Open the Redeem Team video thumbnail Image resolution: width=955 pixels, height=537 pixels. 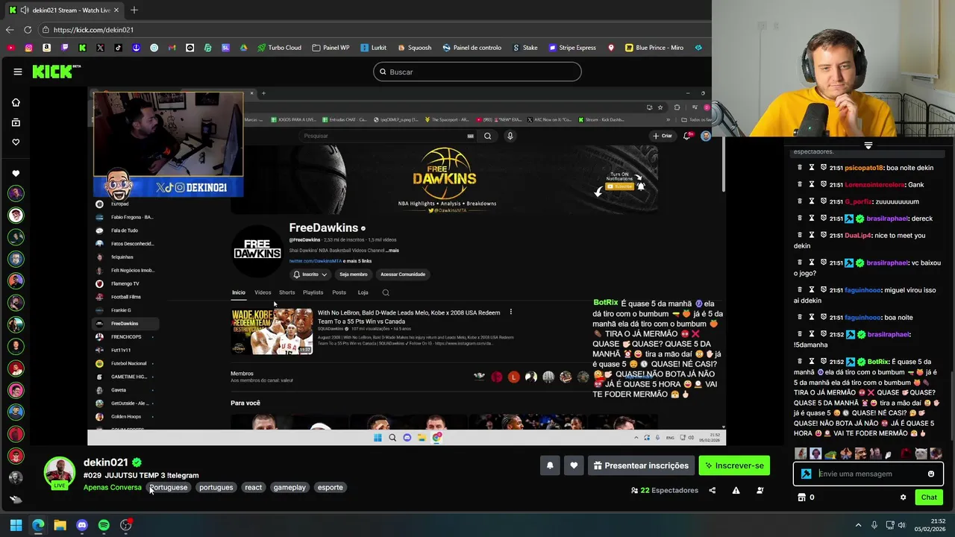pos(272,331)
